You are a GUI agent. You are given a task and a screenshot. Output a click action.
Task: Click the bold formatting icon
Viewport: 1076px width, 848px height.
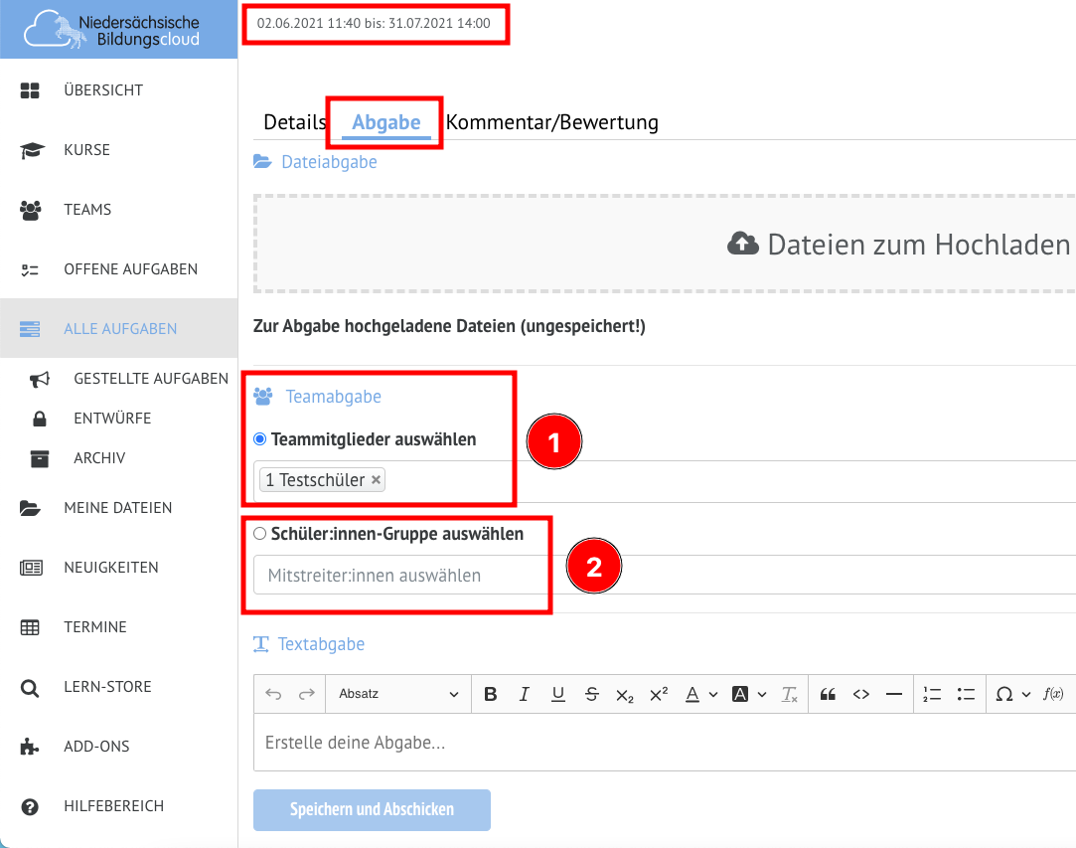490,694
